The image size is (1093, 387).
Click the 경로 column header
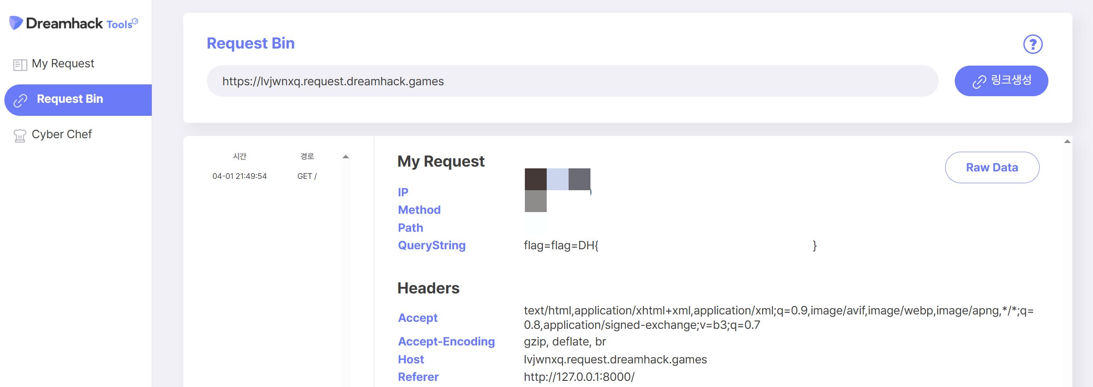307,156
